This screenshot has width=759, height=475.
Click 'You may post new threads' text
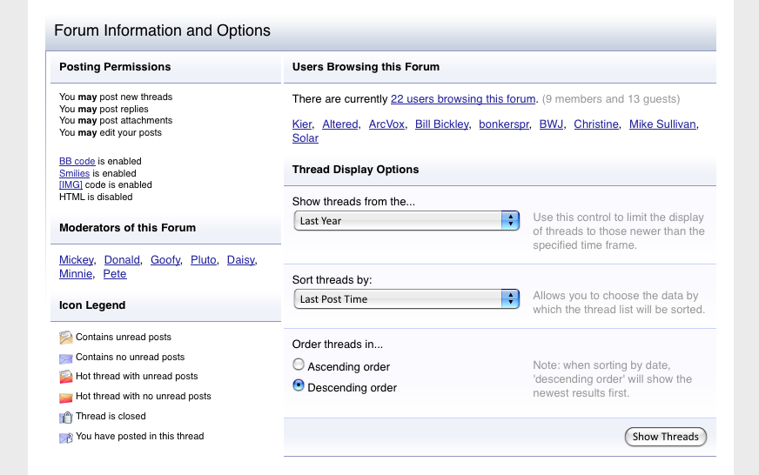pos(116,97)
